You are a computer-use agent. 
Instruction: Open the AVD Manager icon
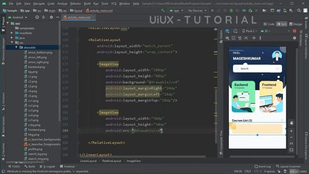tap(285, 11)
